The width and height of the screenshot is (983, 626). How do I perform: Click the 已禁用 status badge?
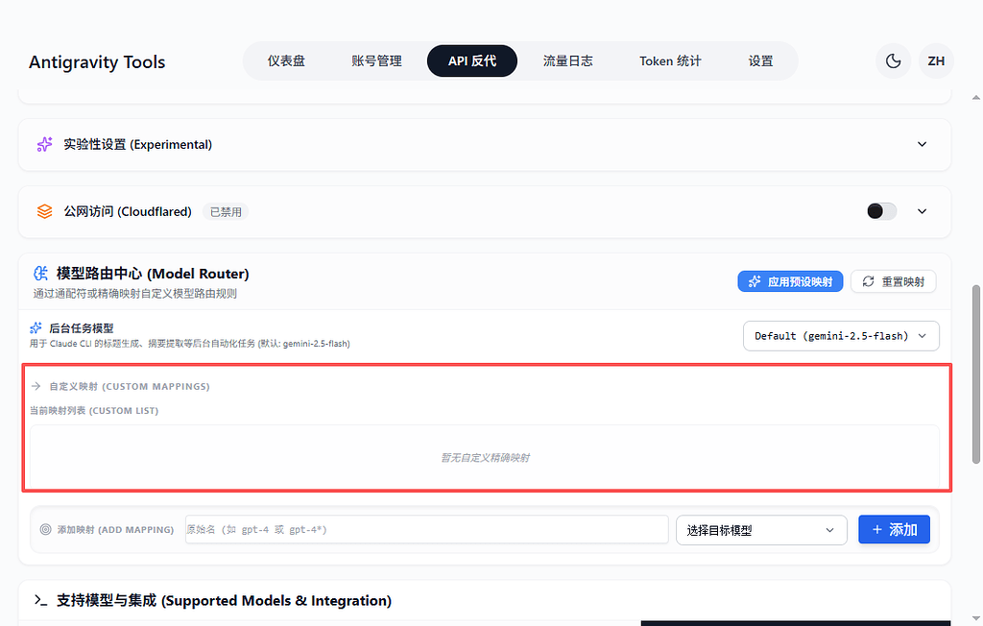tap(226, 212)
